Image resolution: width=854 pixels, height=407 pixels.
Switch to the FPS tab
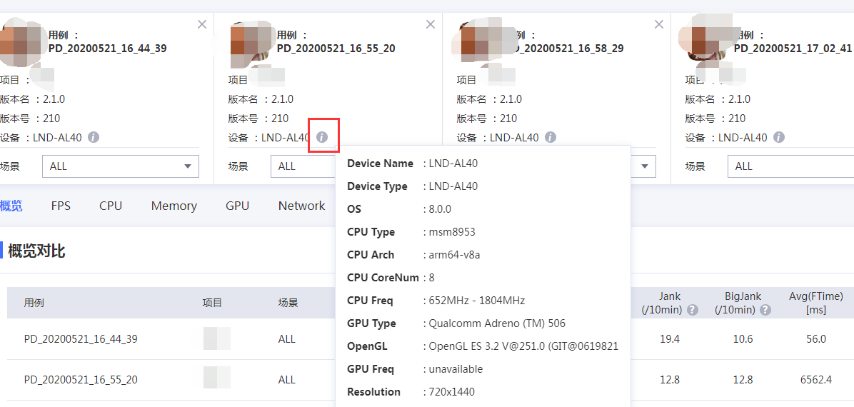(61, 206)
